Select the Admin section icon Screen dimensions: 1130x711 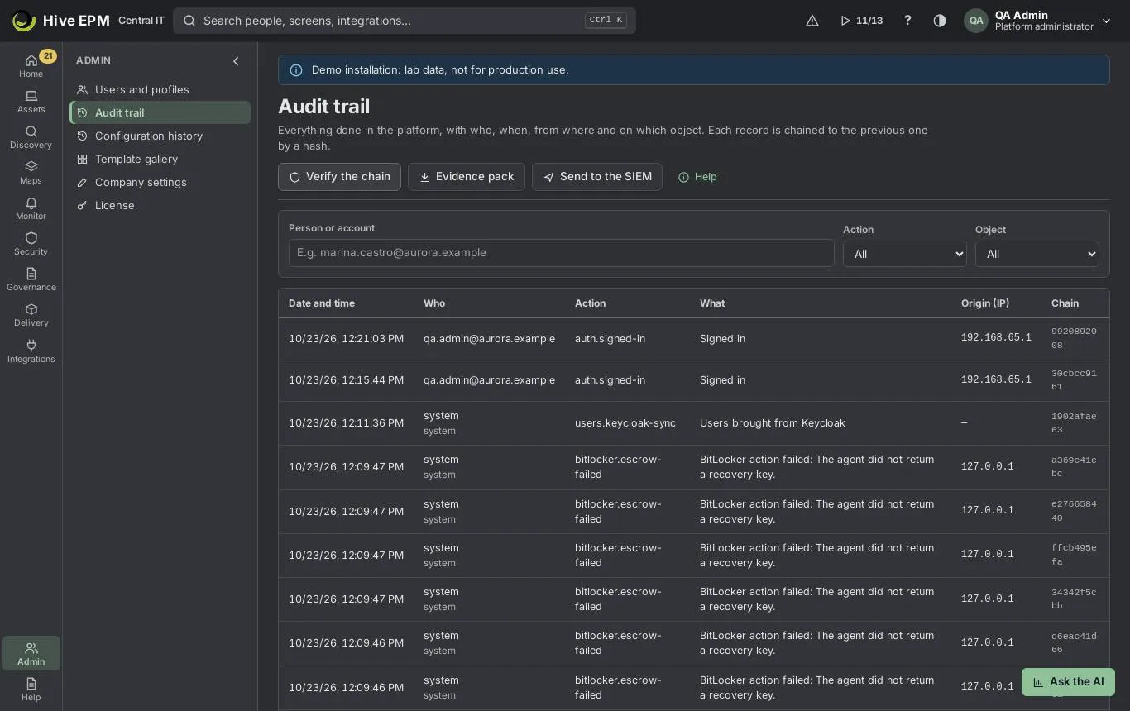31,653
